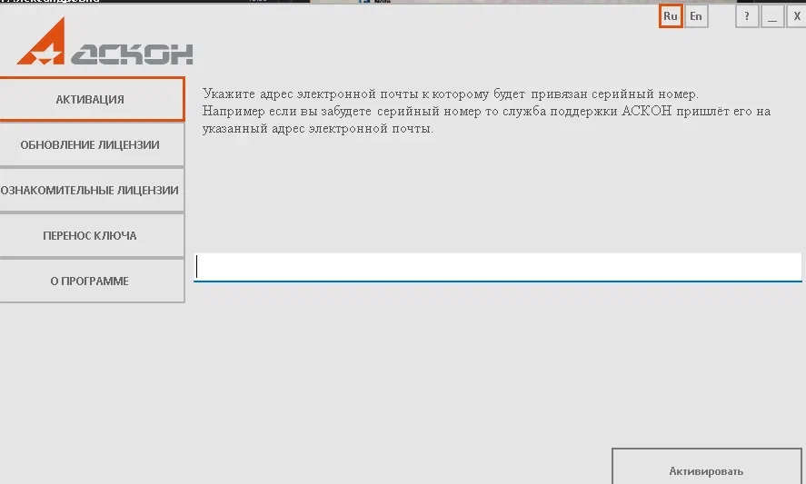Click the text 'Укажите адрес электронной почты'
The width and height of the screenshot is (806, 484).
tap(311, 94)
